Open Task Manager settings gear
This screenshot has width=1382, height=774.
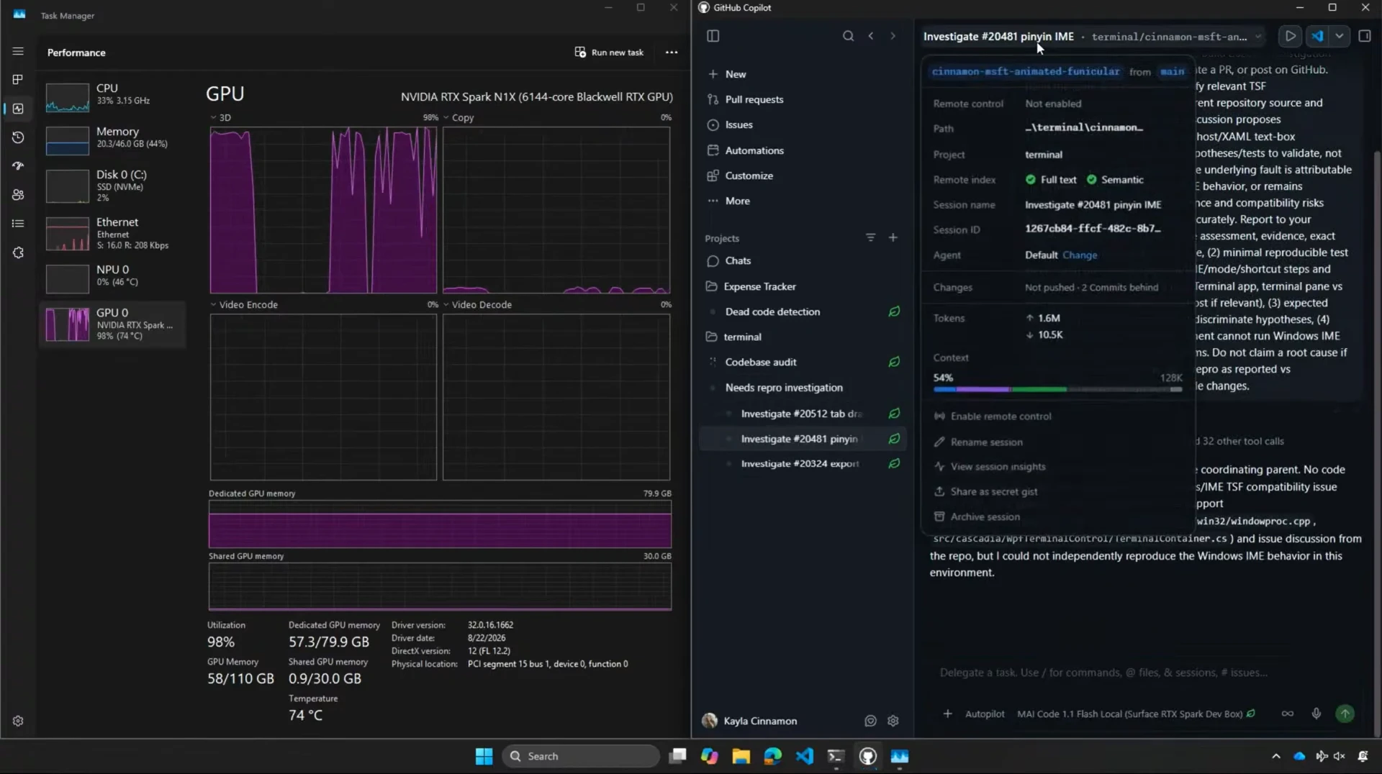18,721
